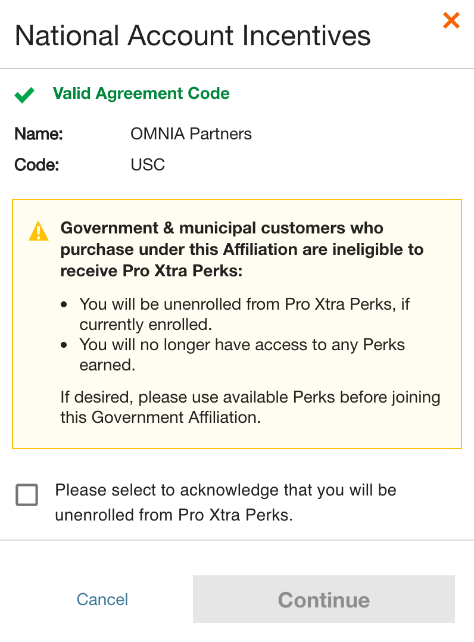Screen dimensions: 474x642
Task: Click the acknowledgment checkbox label text
Action: pyautogui.click(x=225, y=502)
